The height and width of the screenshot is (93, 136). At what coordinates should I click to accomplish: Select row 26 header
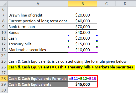point(4,67)
